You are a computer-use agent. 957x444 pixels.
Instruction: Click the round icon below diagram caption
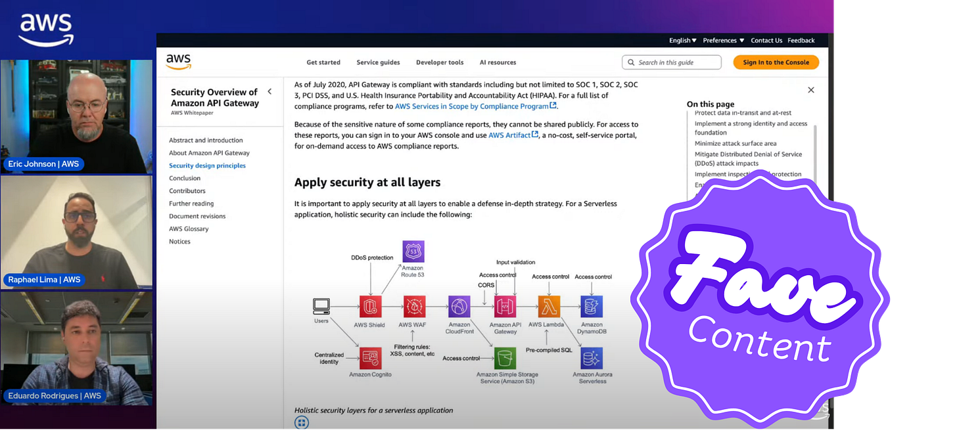tap(302, 422)
